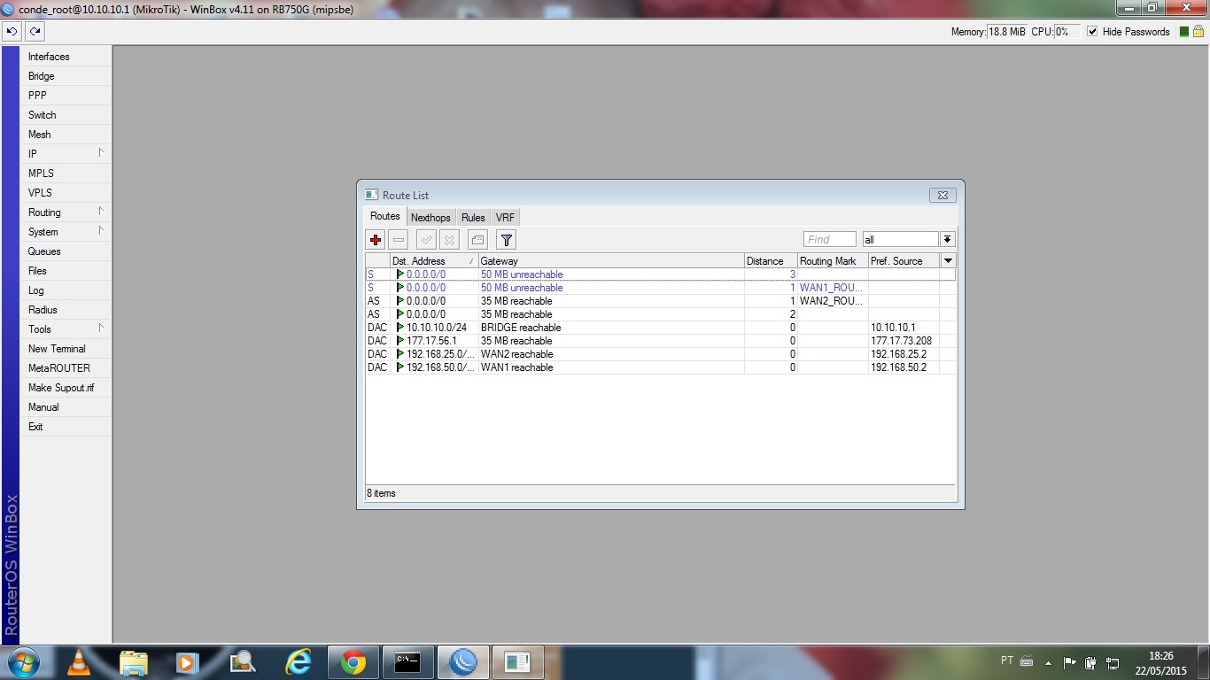Launch VLC media player from the taskbar

click(79, 662)
